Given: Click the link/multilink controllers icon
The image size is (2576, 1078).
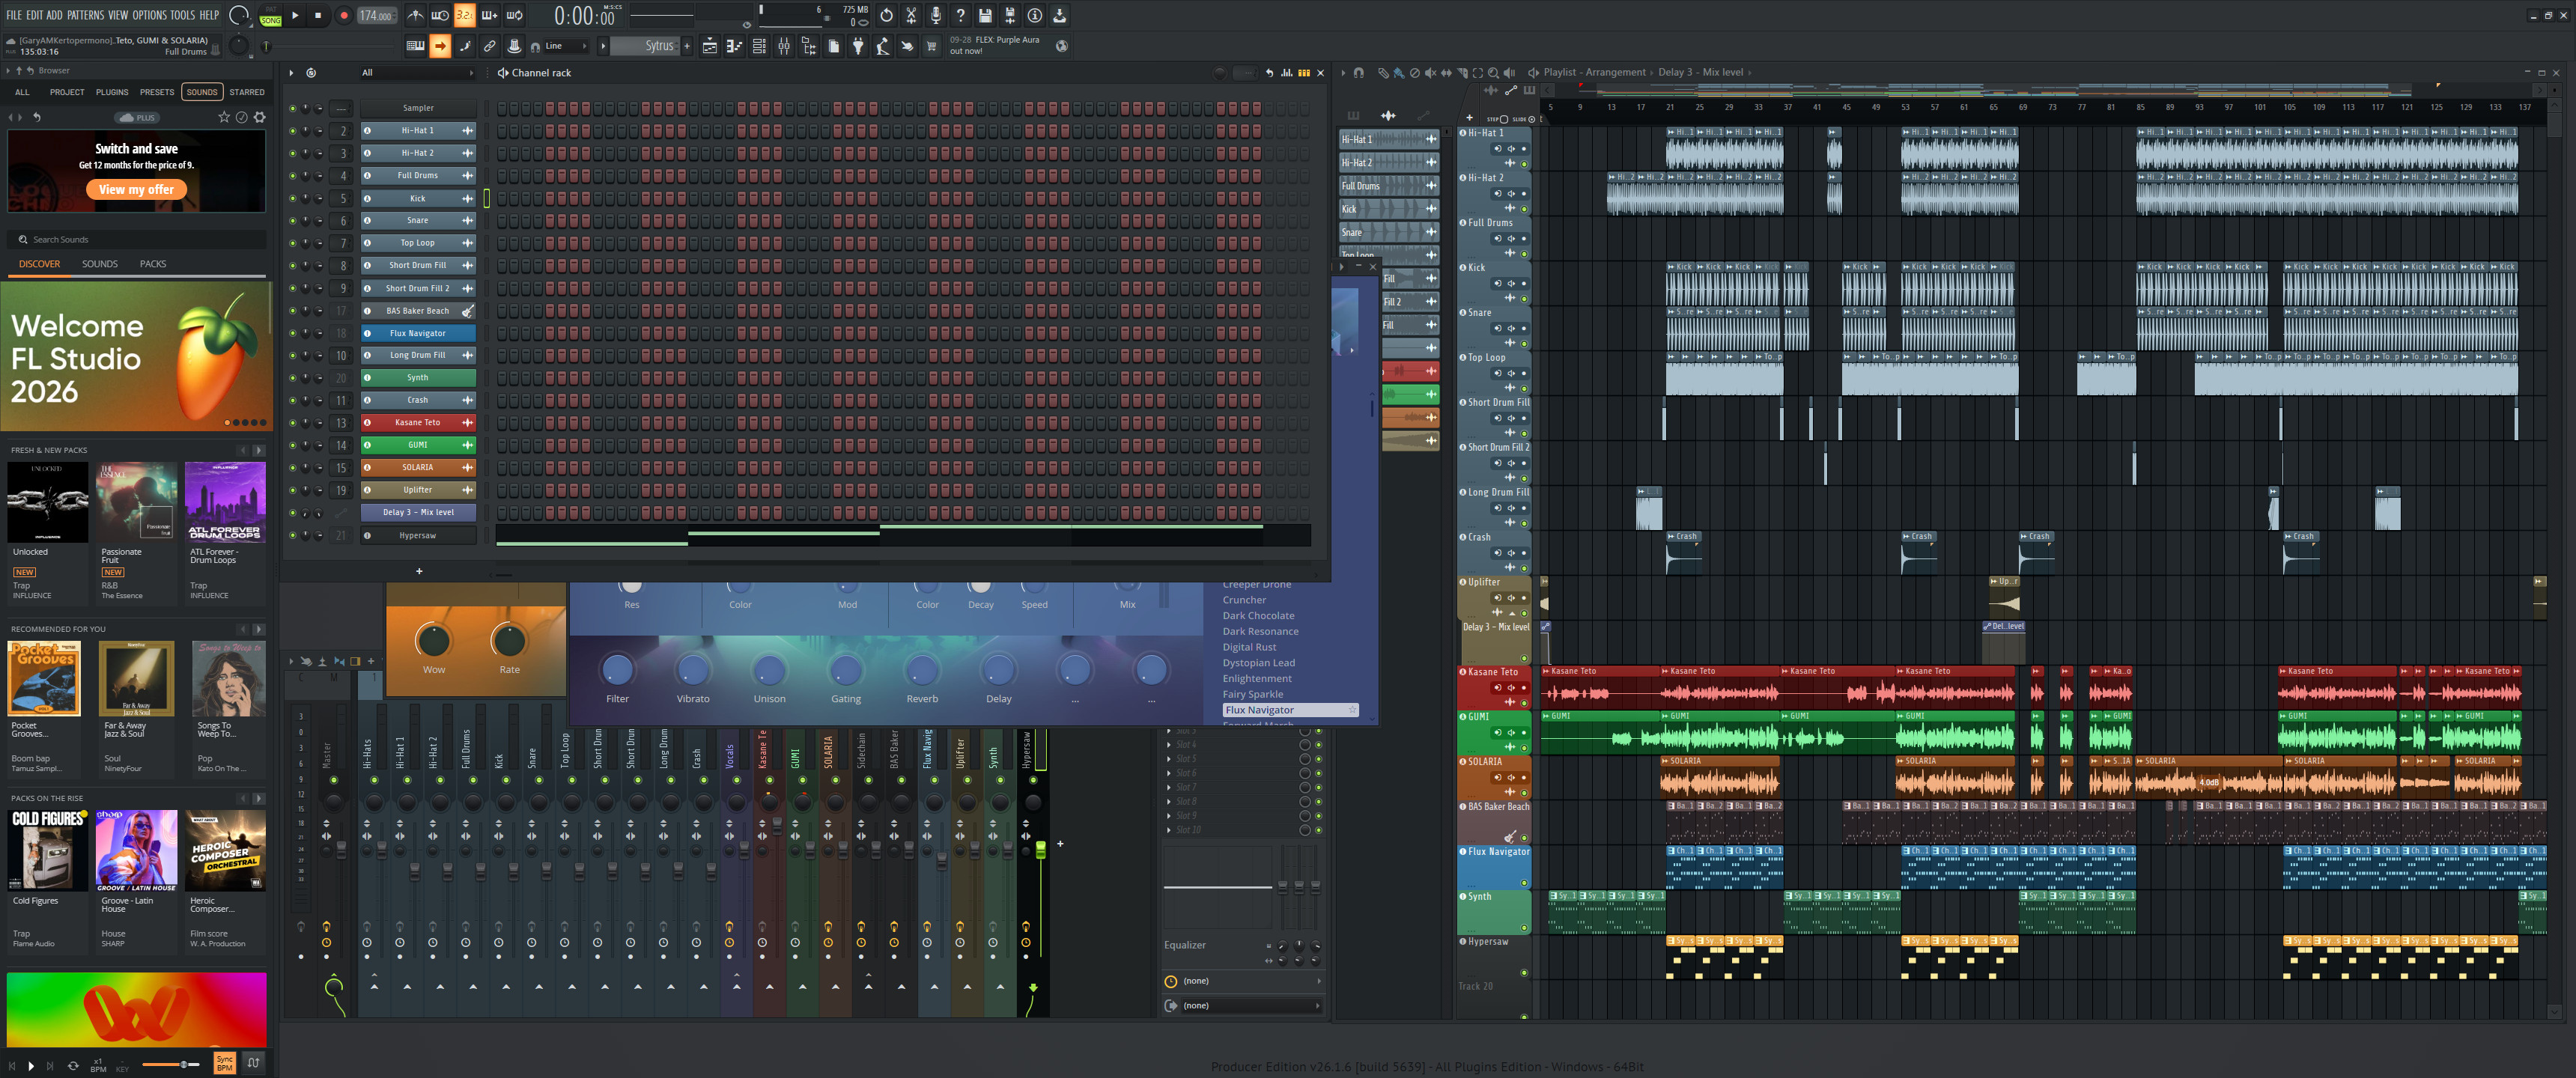Looking at the screenshot, I should click(x=490, y=46).
